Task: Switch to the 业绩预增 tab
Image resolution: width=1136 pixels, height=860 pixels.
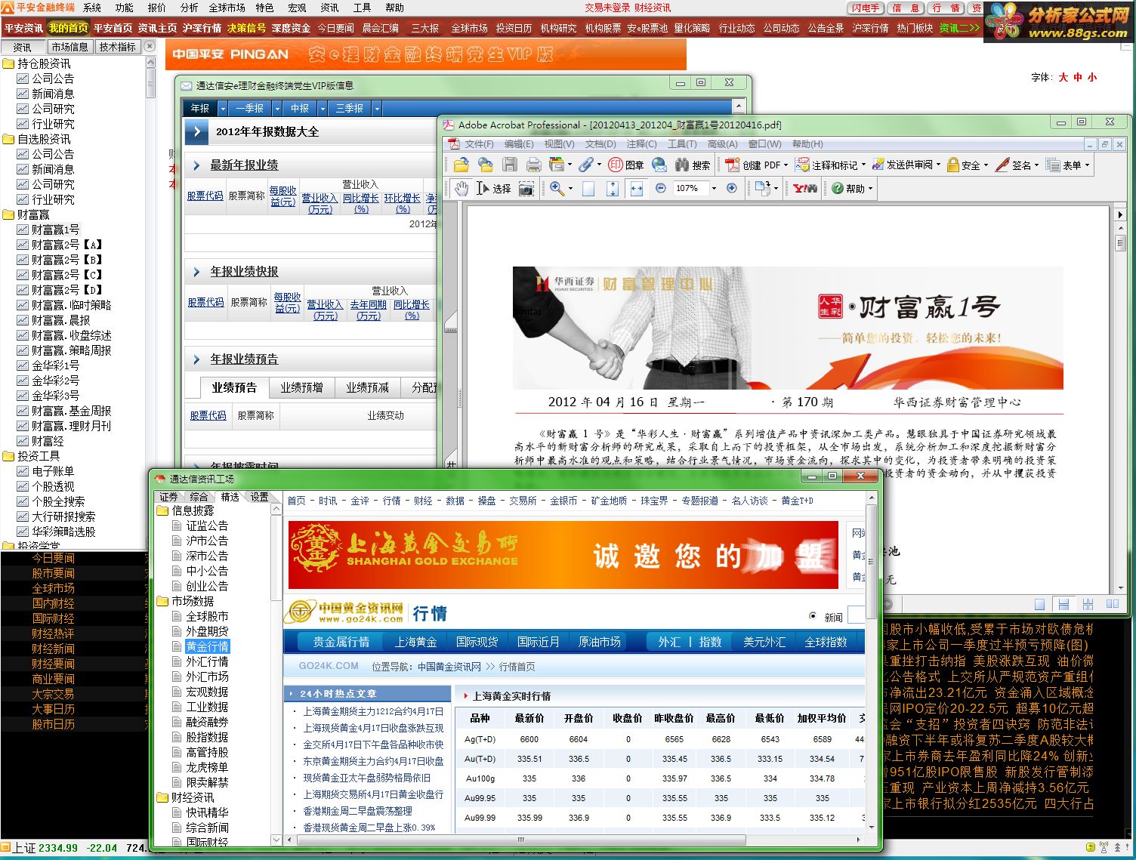Action: tap(301, 387)
